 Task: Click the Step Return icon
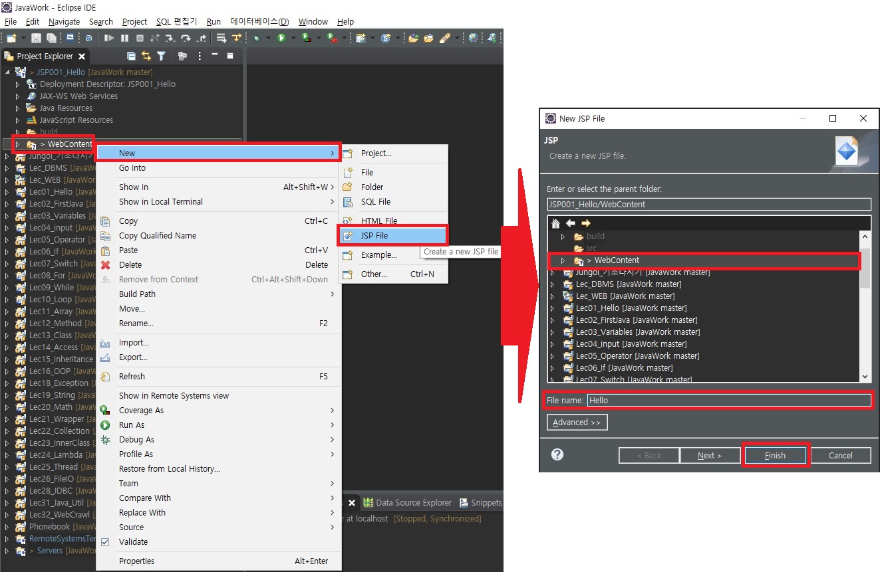pos(202,38)
